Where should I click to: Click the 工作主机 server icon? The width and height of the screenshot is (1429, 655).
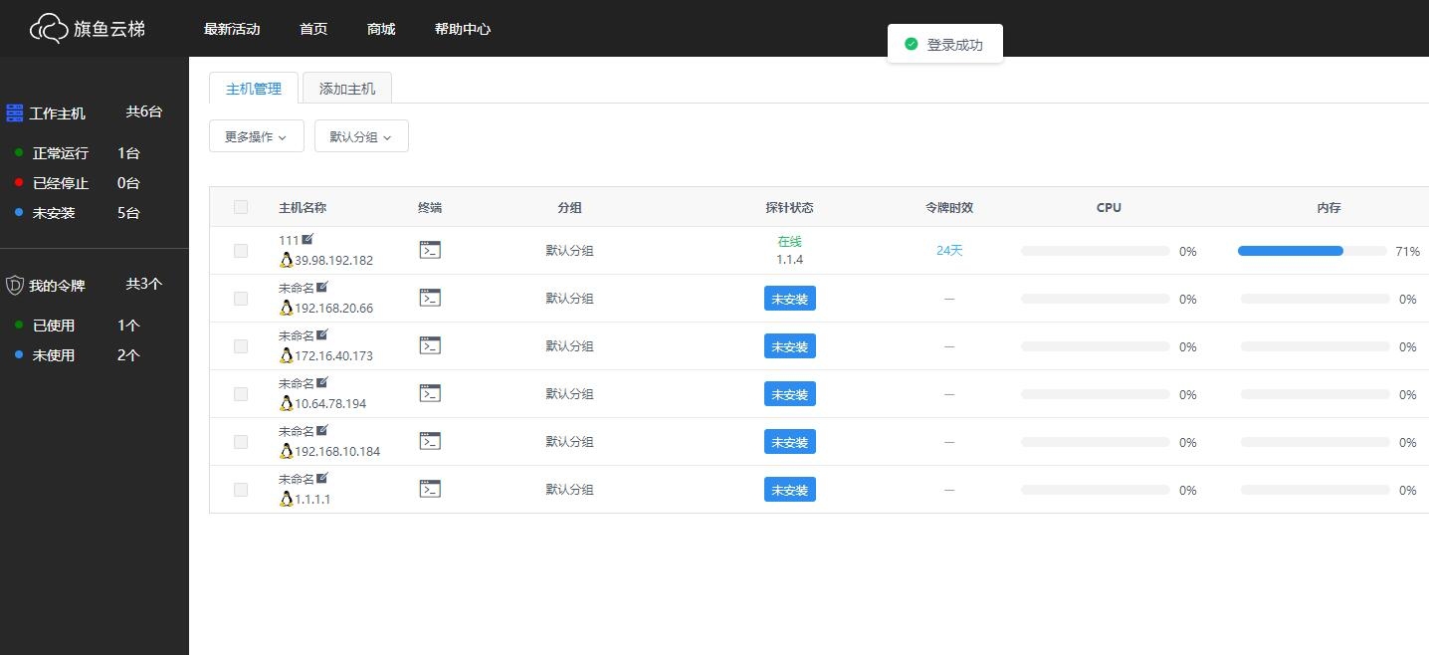point(15,113)
